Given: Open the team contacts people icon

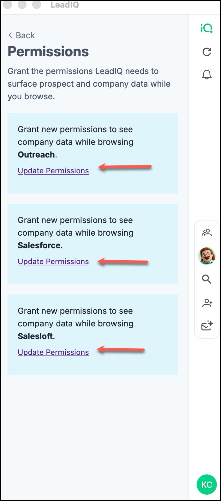Looking at the screenshot, I should 207,233.
